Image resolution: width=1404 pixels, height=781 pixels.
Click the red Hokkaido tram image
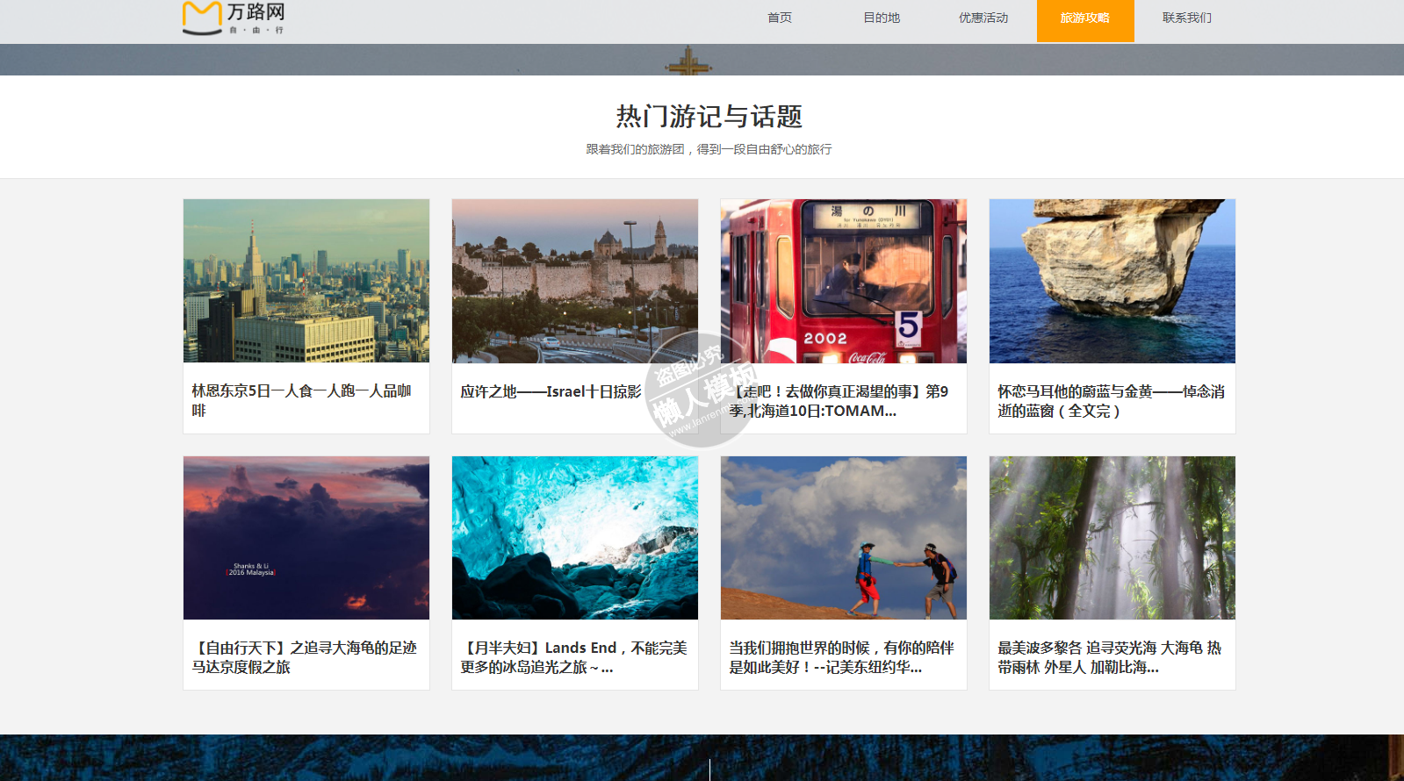coord(844,281)
